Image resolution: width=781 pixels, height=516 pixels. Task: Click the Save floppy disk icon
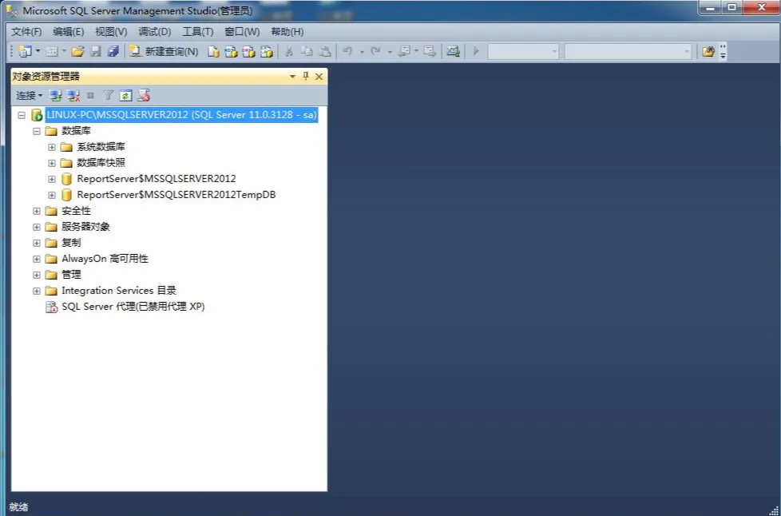pos(96,51)
